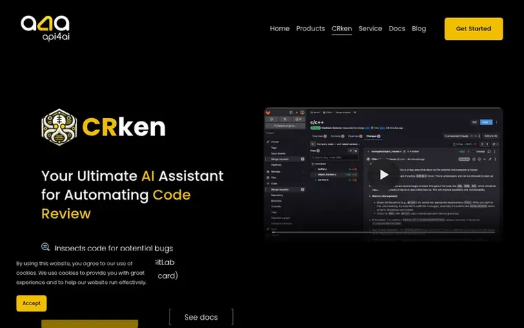Click the CRken hexagonal logo icon
Image resolution: width=524 pixels, height=328 pixels.
pos(59,127)
